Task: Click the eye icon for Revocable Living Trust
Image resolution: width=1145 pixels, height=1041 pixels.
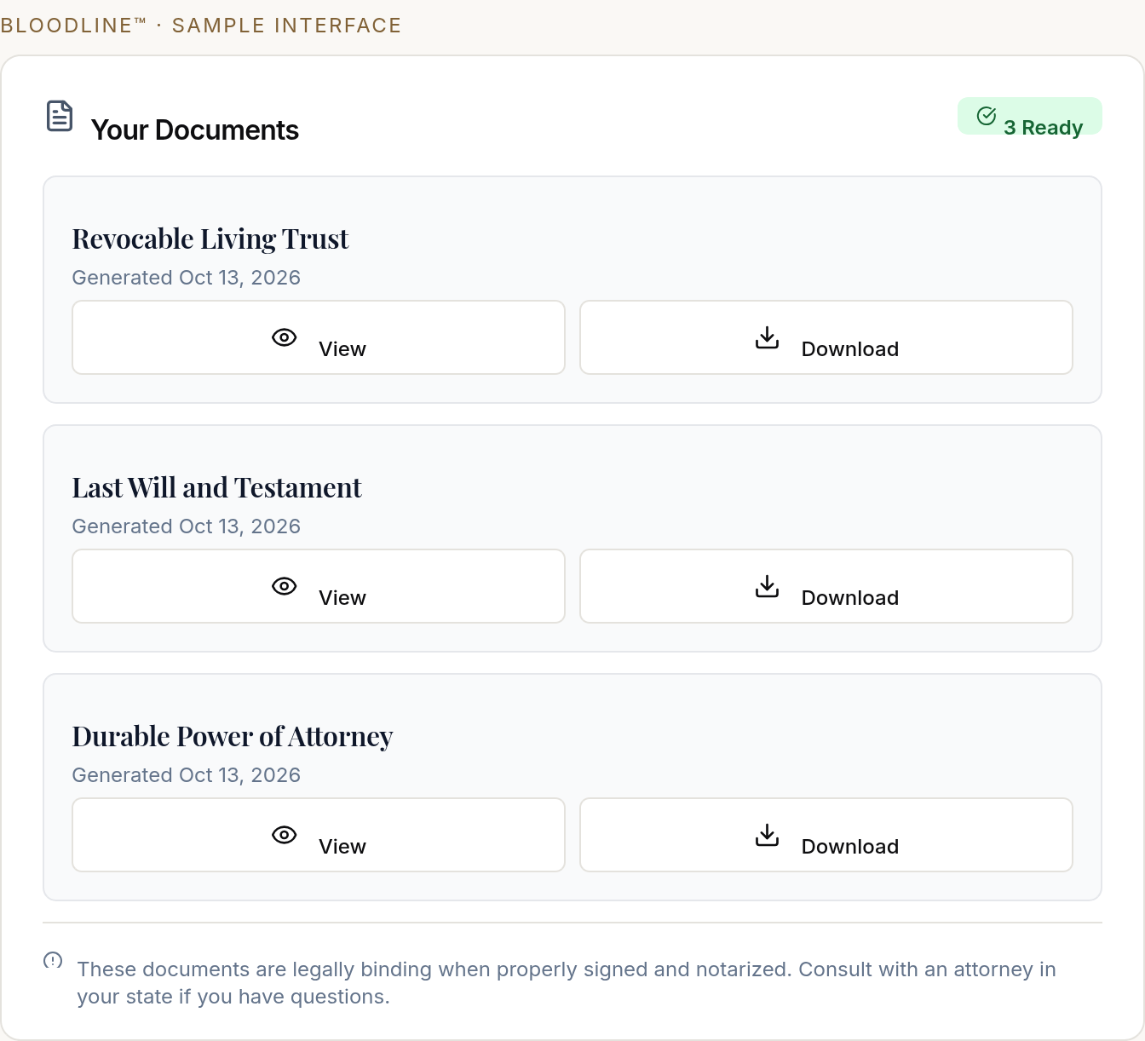Action: 285,337
